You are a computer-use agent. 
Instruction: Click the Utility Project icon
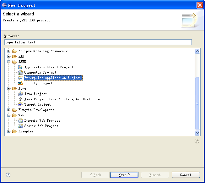point(20,83)
